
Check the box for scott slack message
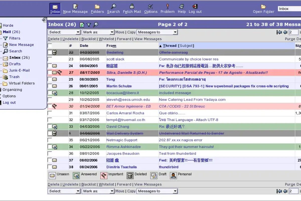pyautogui.click(x=50, y=59)
